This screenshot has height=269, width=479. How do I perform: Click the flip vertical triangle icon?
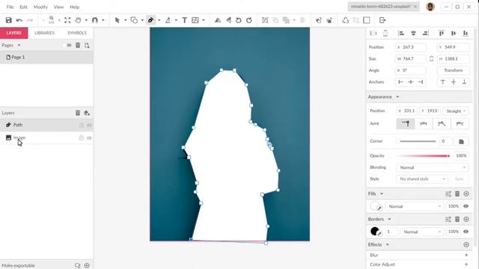218,20
